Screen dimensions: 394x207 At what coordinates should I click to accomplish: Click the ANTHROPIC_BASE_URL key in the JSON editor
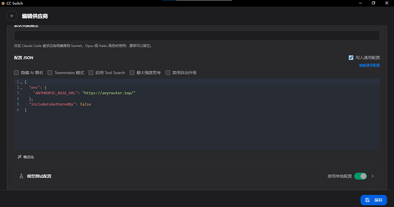pyautogui.click(x=55, y=93)
